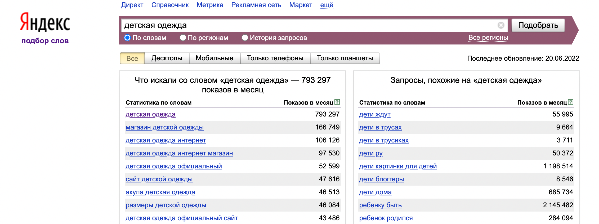Open the 'детская одежда официальный' query link
Image resolution: width=599 pixels, height=224 pixels.
point(173,166)
